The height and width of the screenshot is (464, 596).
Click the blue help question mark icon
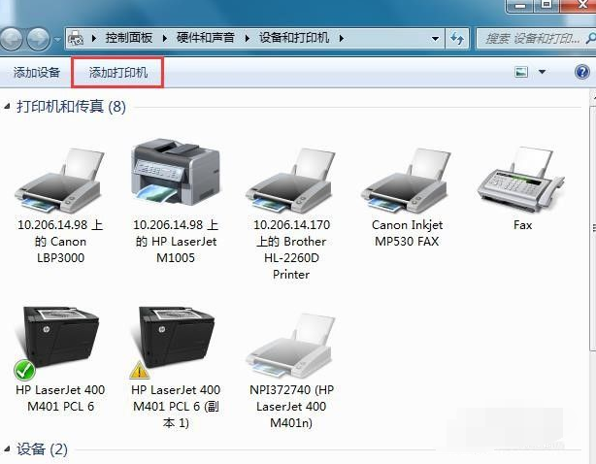pos(582,72)
